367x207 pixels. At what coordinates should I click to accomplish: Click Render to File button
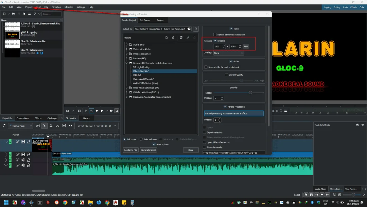pyautogui.click(x=130, y=150)
